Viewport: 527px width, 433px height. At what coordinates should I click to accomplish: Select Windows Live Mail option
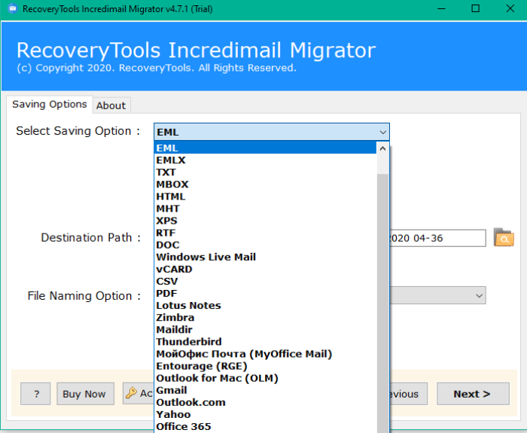(265, 257)
